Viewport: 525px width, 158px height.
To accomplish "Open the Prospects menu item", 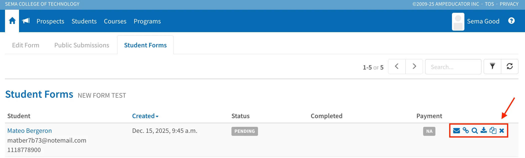I will [50, 21].
